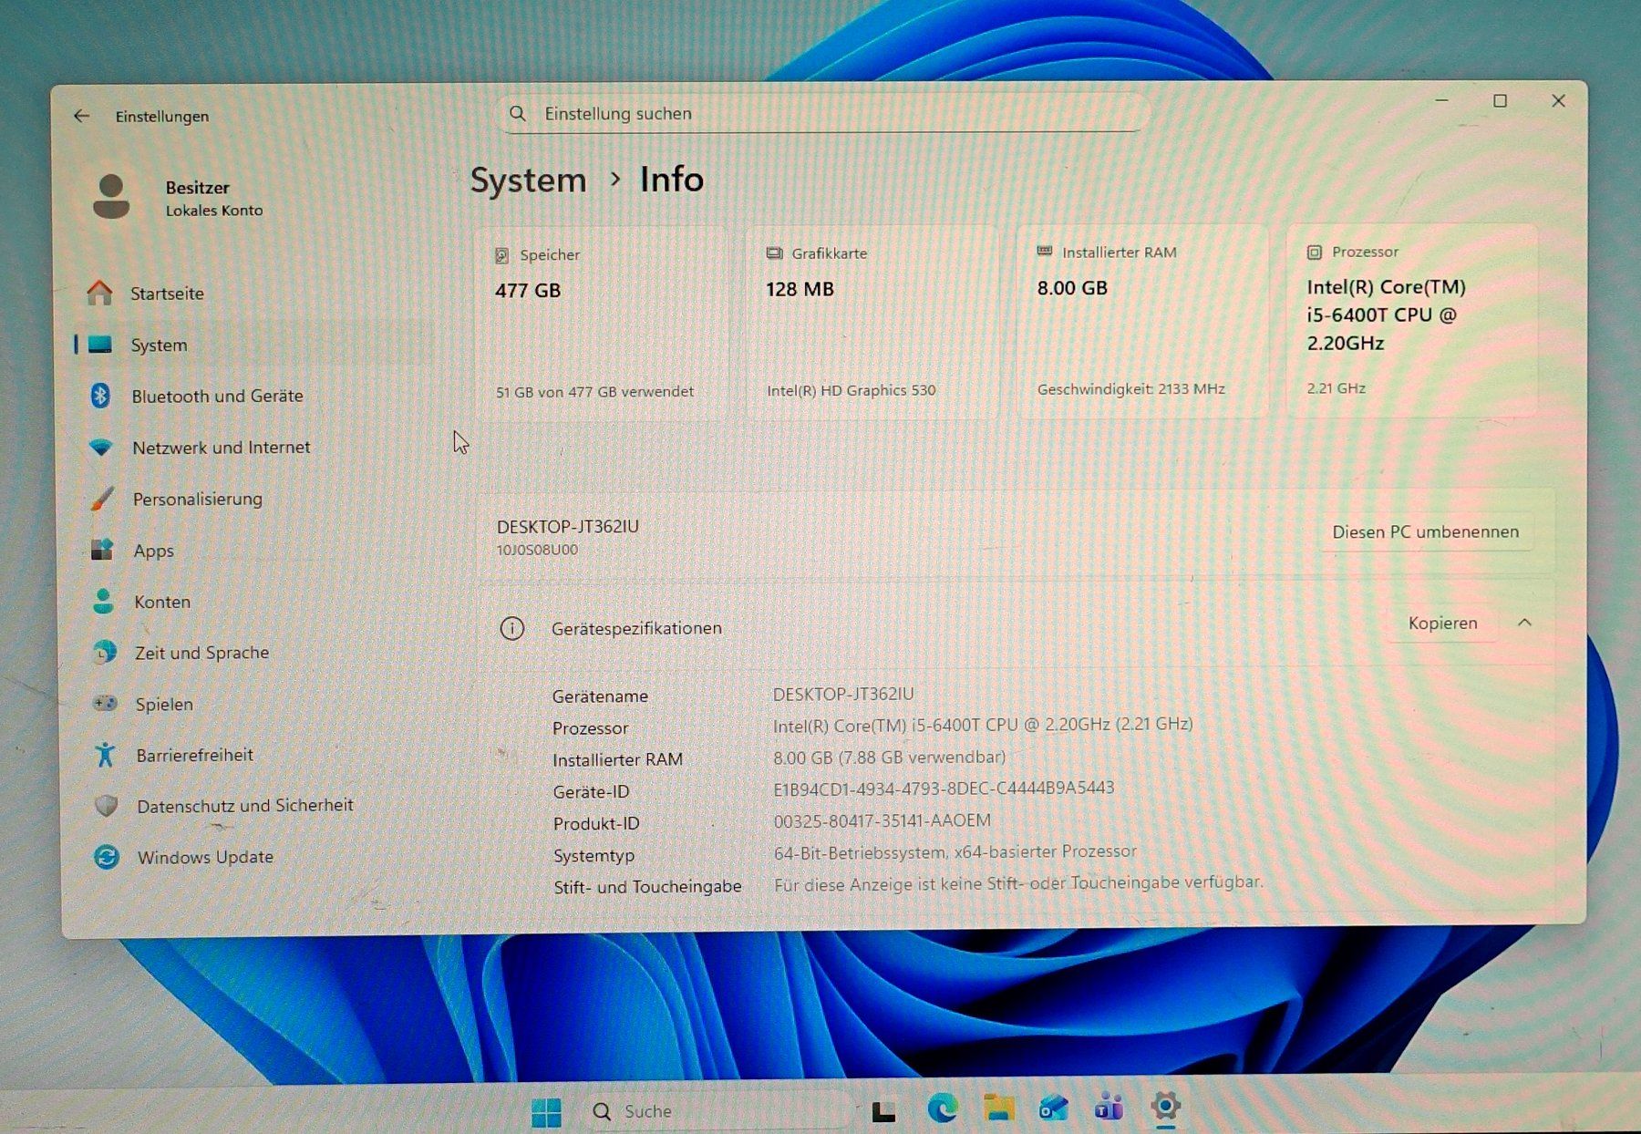Click the Diesen PC umbenennen button

[1425, 531]
